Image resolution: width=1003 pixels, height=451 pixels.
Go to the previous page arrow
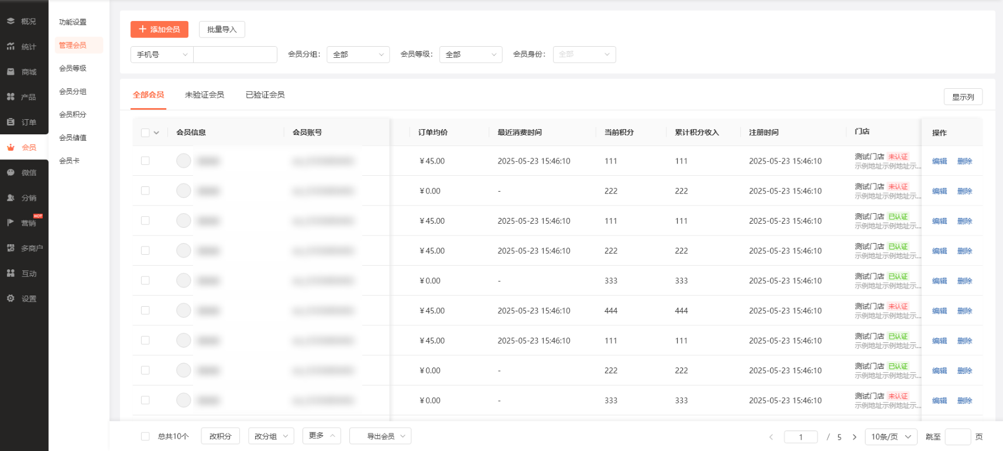tap(771, 437)
